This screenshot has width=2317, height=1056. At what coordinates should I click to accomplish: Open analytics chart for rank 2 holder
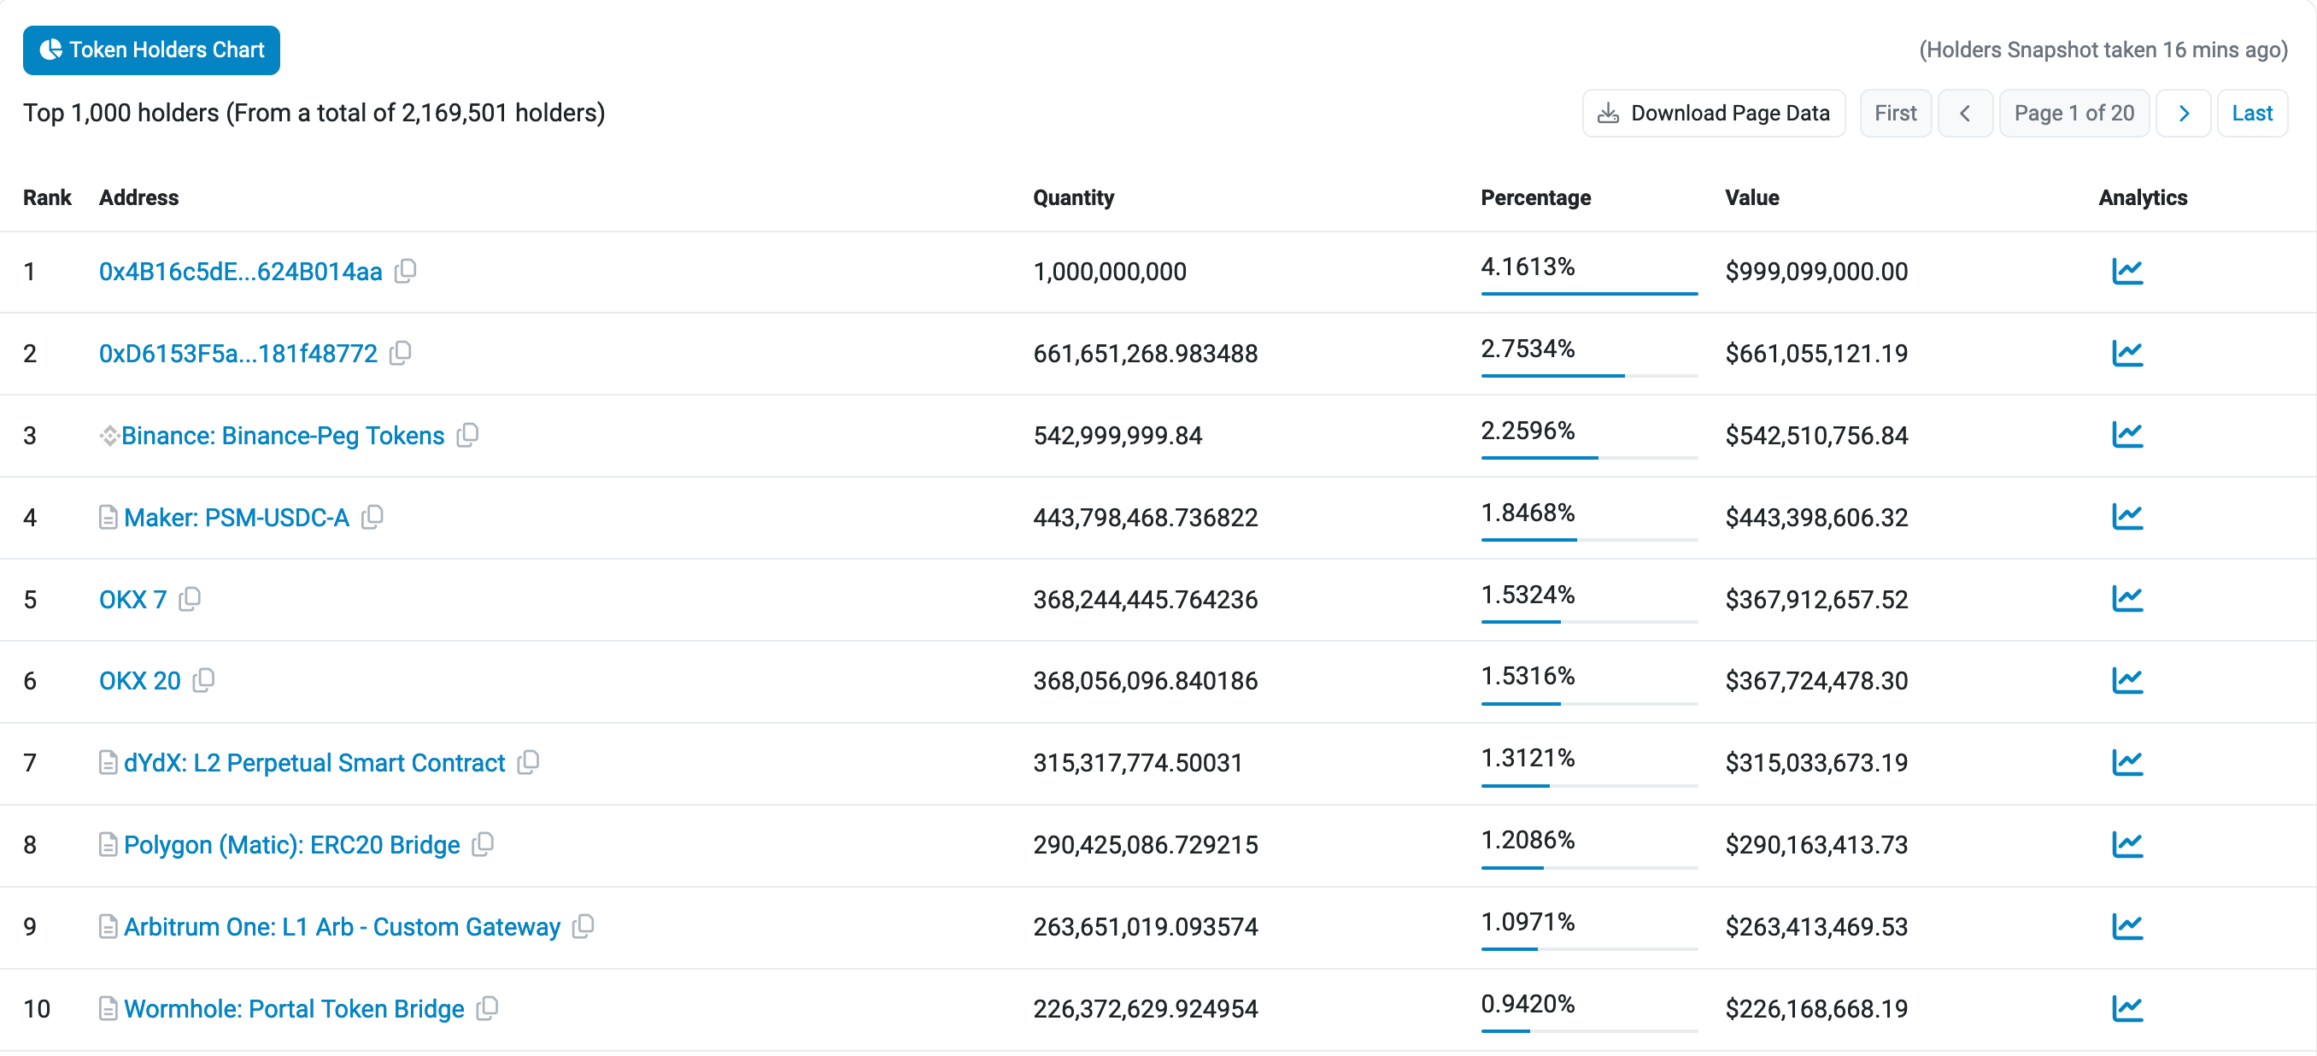[2127, 353]
